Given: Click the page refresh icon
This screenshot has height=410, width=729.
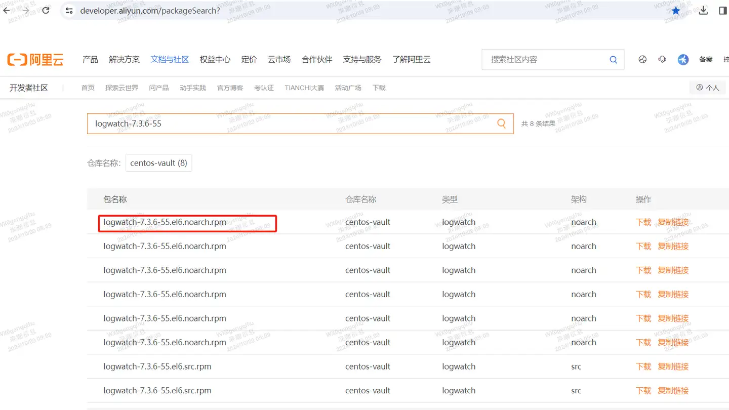Looking at the screenshot, I should [x=46, y=10].
